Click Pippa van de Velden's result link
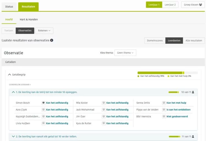 tap(178, 110)
